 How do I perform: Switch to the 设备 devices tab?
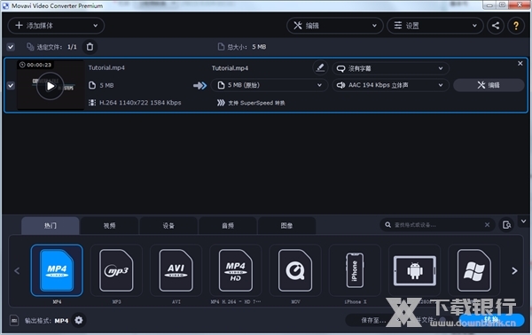[168, 225]
